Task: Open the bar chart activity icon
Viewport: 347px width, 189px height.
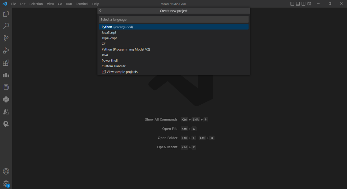Action: [6, 75]
